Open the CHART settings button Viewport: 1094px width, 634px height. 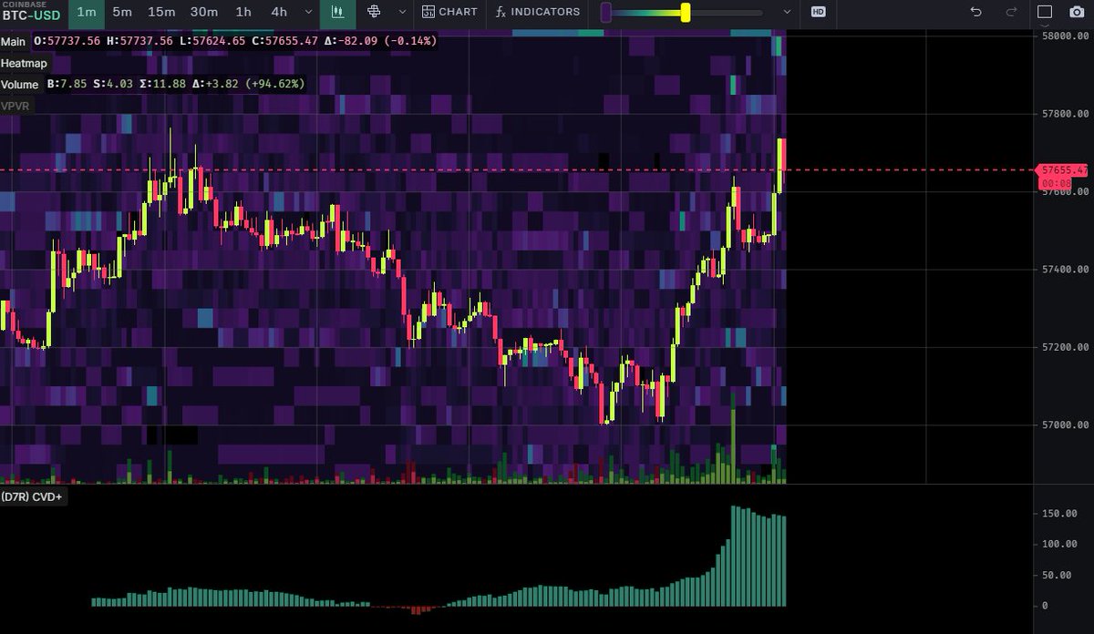coord(450,12)
